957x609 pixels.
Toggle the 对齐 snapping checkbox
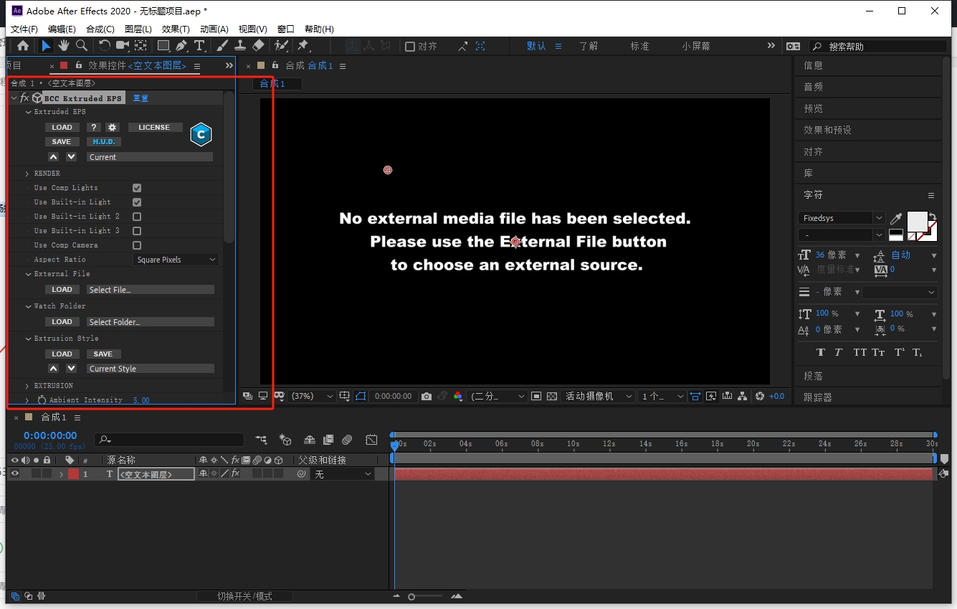[410, 46]
